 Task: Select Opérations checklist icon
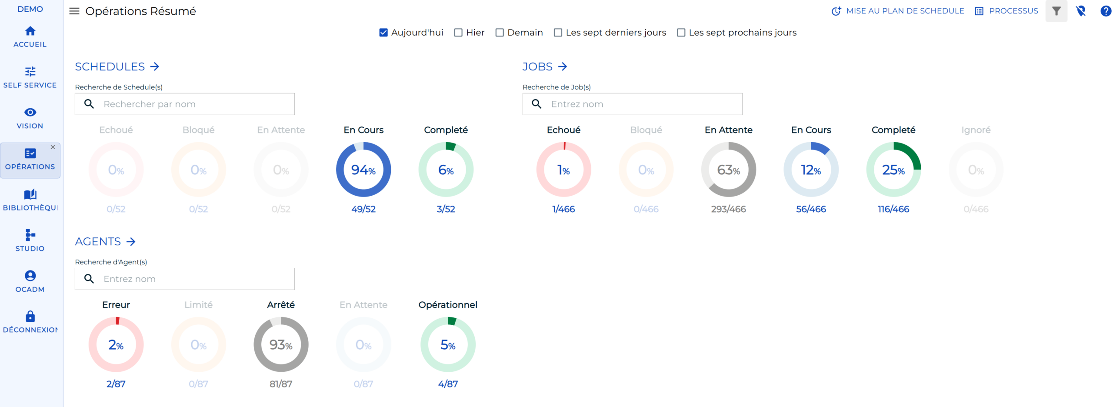point(30,153)
